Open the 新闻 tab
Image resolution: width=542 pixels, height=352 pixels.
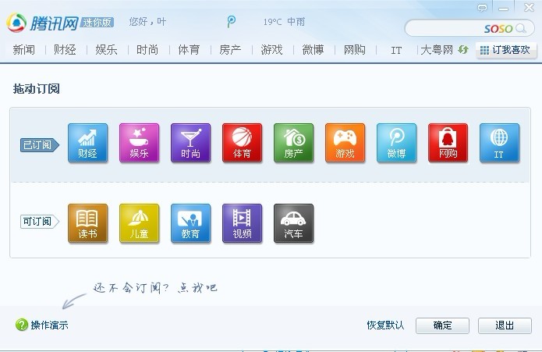[x=24, y=50]
